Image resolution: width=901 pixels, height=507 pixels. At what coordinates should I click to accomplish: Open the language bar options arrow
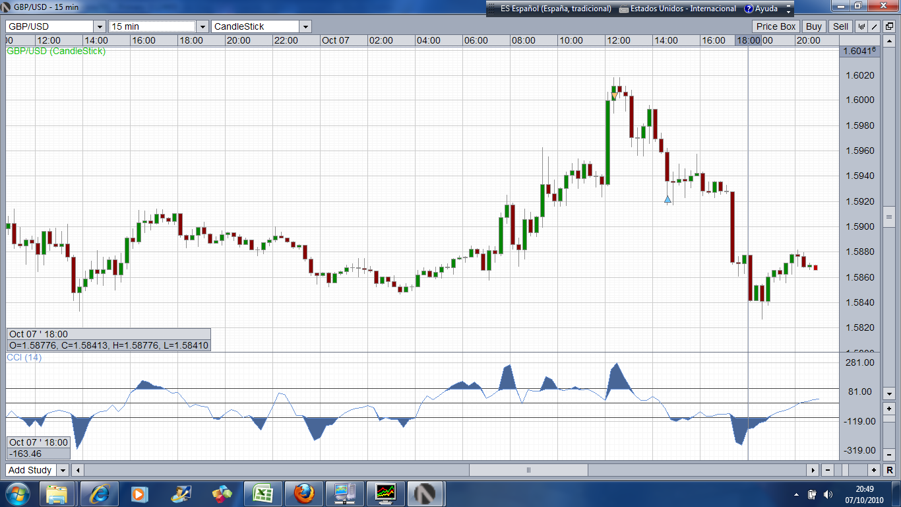point(788,13)
